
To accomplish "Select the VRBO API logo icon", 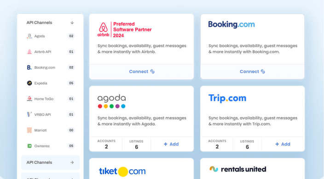I will (29, 114).
